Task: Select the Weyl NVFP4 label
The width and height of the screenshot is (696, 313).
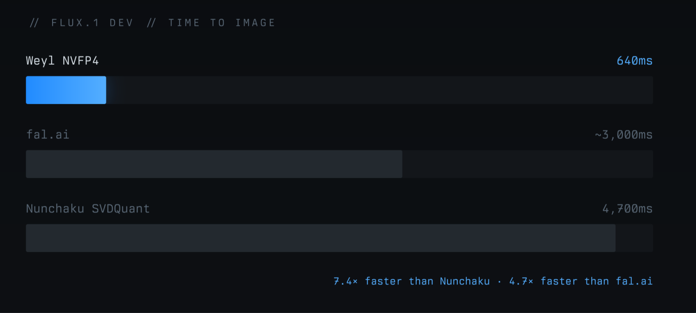Action: [x=62, y=61]
